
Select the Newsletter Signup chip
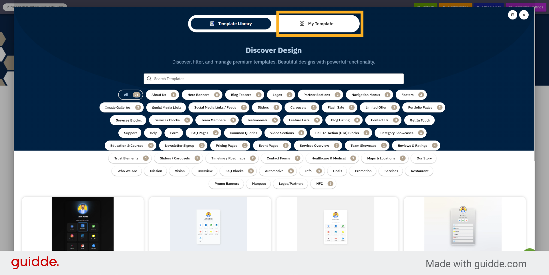click(x=183, y=146)
